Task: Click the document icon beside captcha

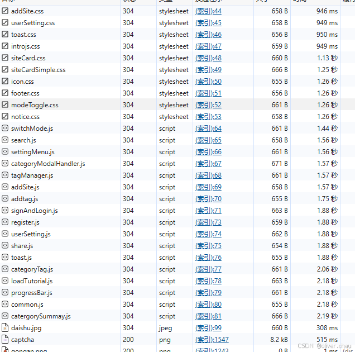Action: point(5,340)
